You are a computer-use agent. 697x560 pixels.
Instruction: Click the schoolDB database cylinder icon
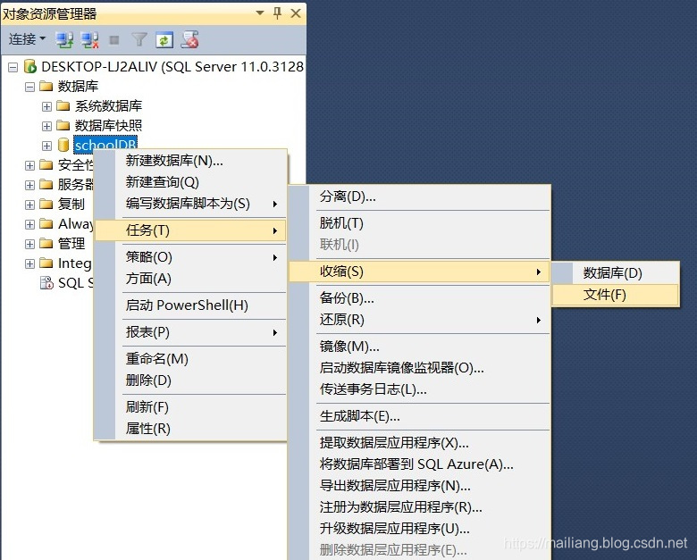coord(63,145)
